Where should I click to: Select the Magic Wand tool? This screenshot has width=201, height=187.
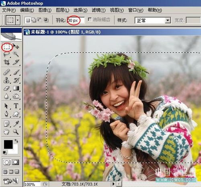(x=16, y=54)
